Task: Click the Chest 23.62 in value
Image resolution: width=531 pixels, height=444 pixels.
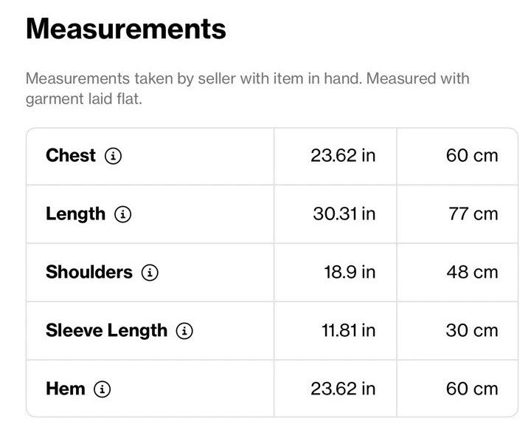Action: [x=343, y=156]
